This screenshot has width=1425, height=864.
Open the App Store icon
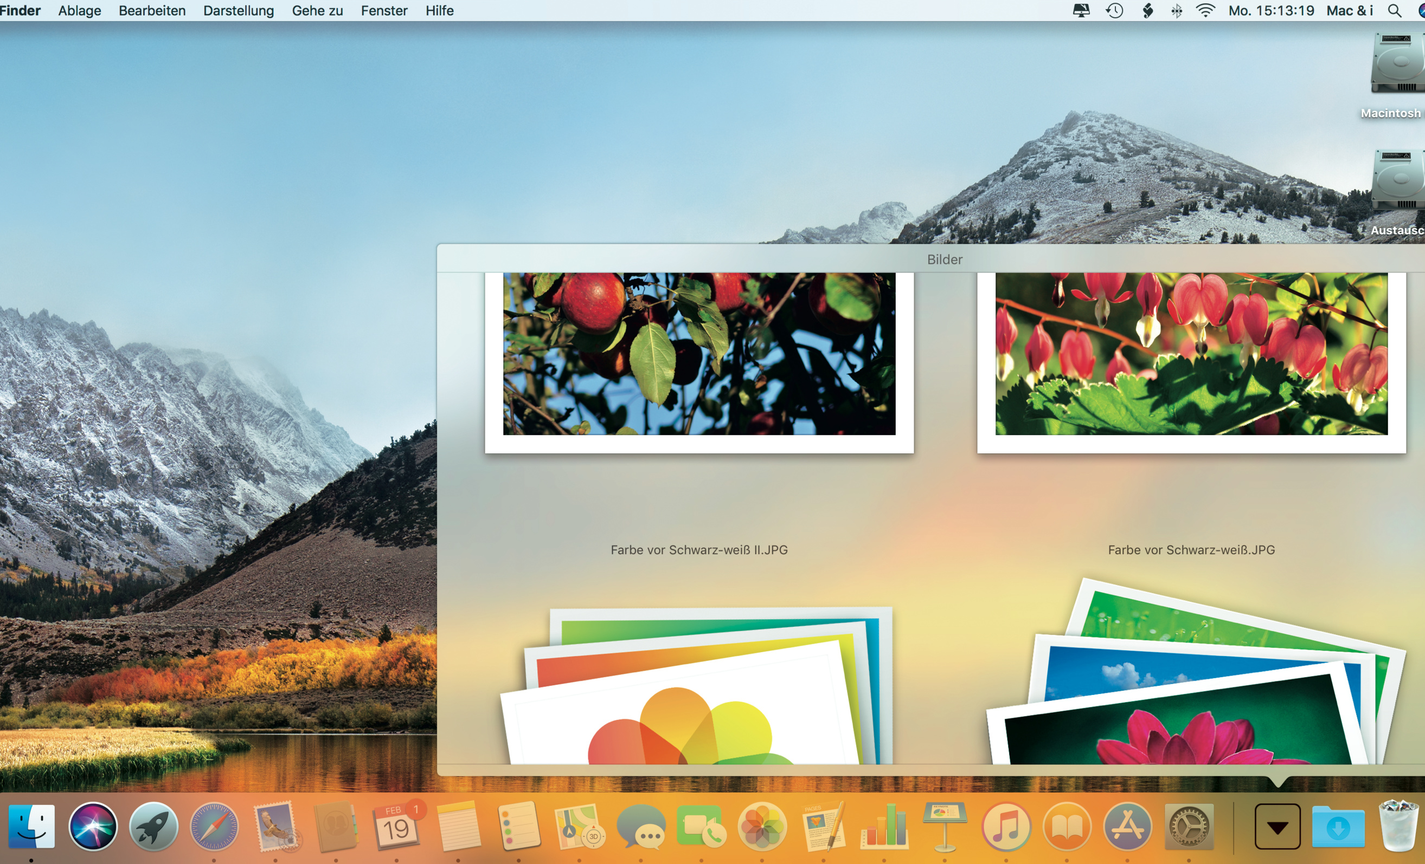point(1127,827)
